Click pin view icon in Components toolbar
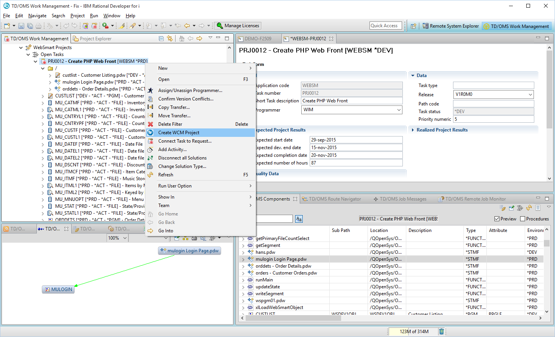The width and height of the screenshot is (555, 337). click(511, 208)
